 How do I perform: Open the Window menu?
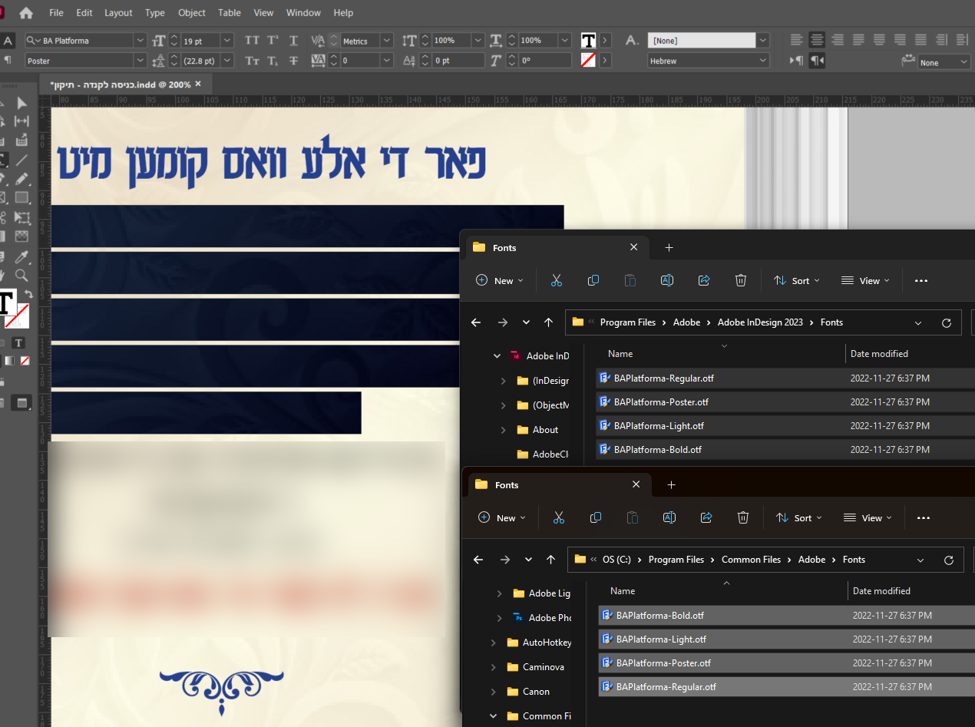(303, 12)
